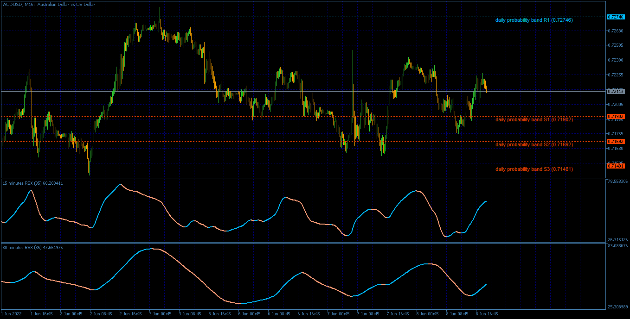Click the R1 price tag 0.72746
Image resolution: width=630 pixels, height=319 pixels.
(x=616, y=17)
